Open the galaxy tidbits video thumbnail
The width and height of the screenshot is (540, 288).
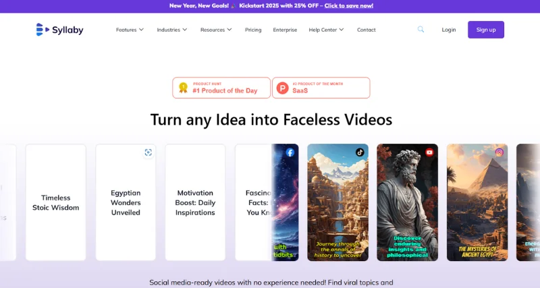coord(285,202)
